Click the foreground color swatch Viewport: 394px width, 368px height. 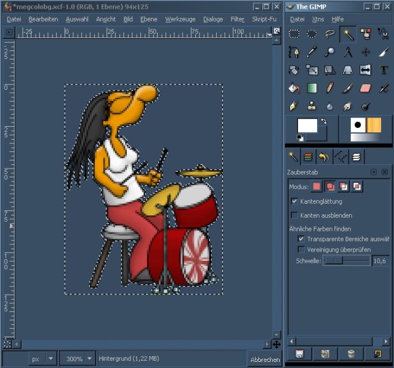click(x=307, y=126)
